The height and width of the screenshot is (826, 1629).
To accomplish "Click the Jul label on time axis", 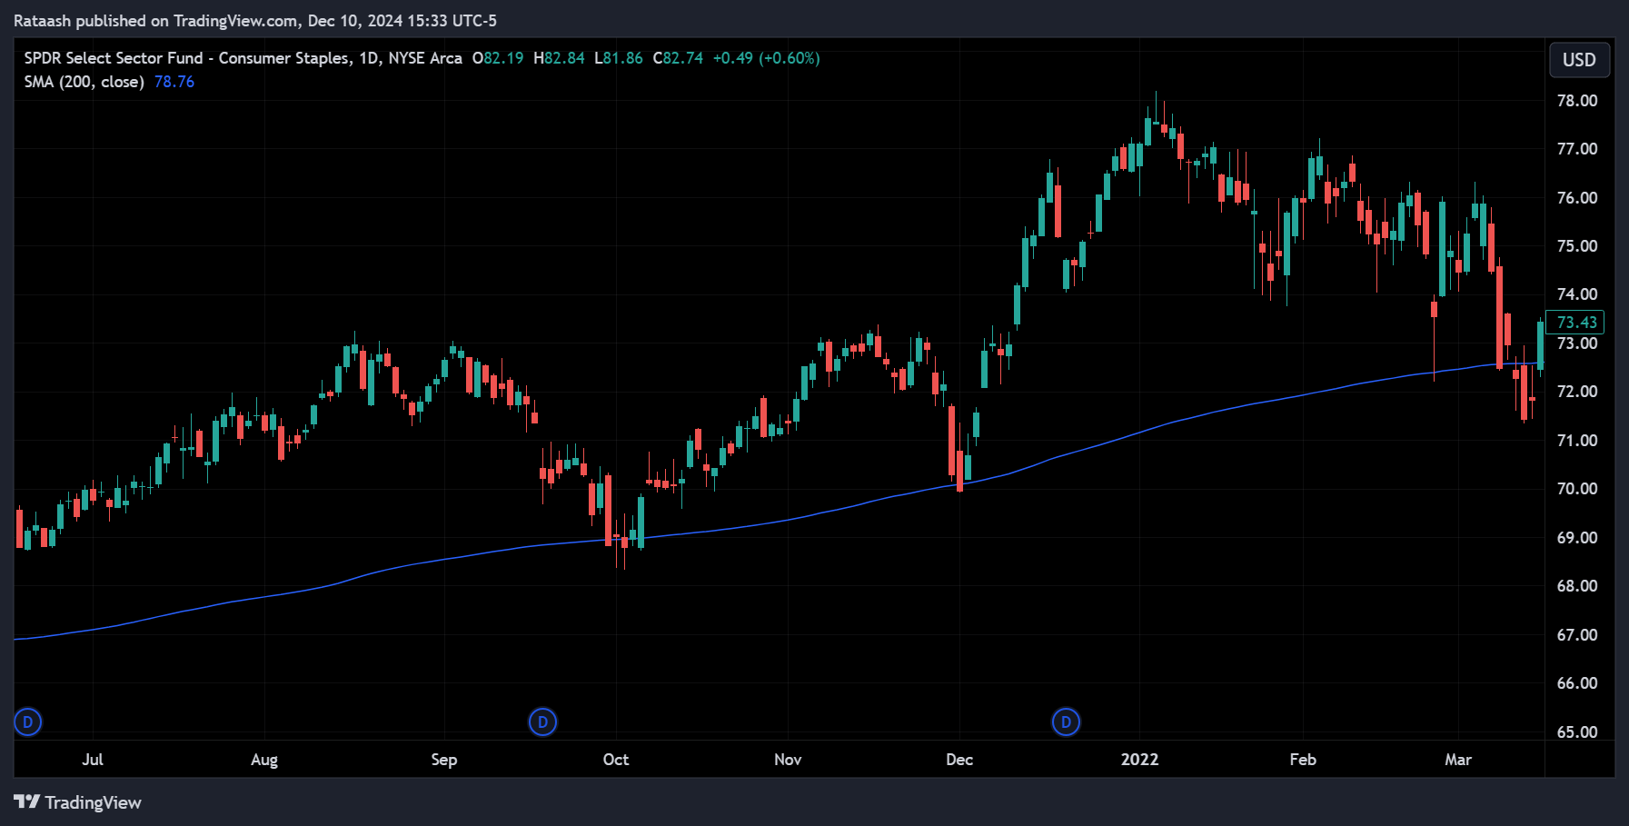I will point(93,760).
